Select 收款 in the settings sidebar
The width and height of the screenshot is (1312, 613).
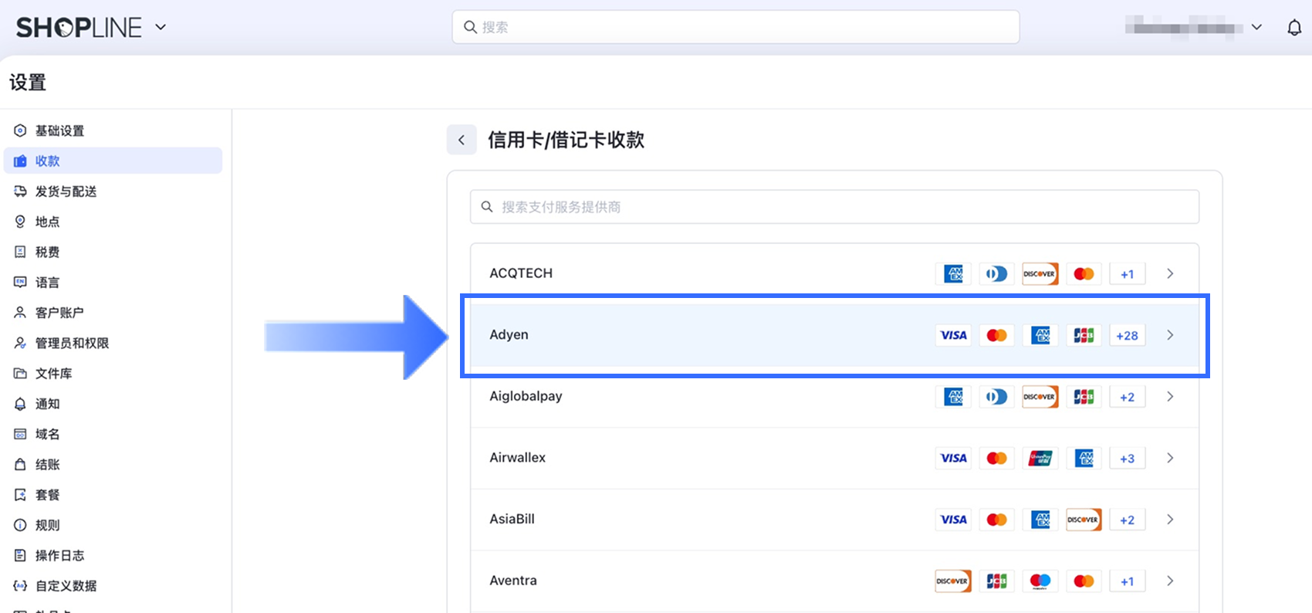(113, 161)
